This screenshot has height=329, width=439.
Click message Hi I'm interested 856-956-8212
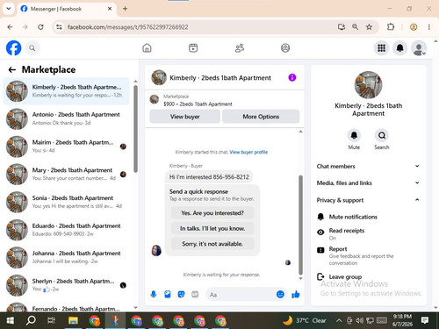point(209,177)
